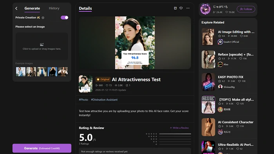Open the #Divination Assistant tag

(x=105, y=100)
